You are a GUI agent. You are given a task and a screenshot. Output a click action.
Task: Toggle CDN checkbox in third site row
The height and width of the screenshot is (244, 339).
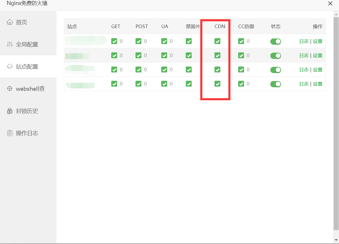(217, 70)
